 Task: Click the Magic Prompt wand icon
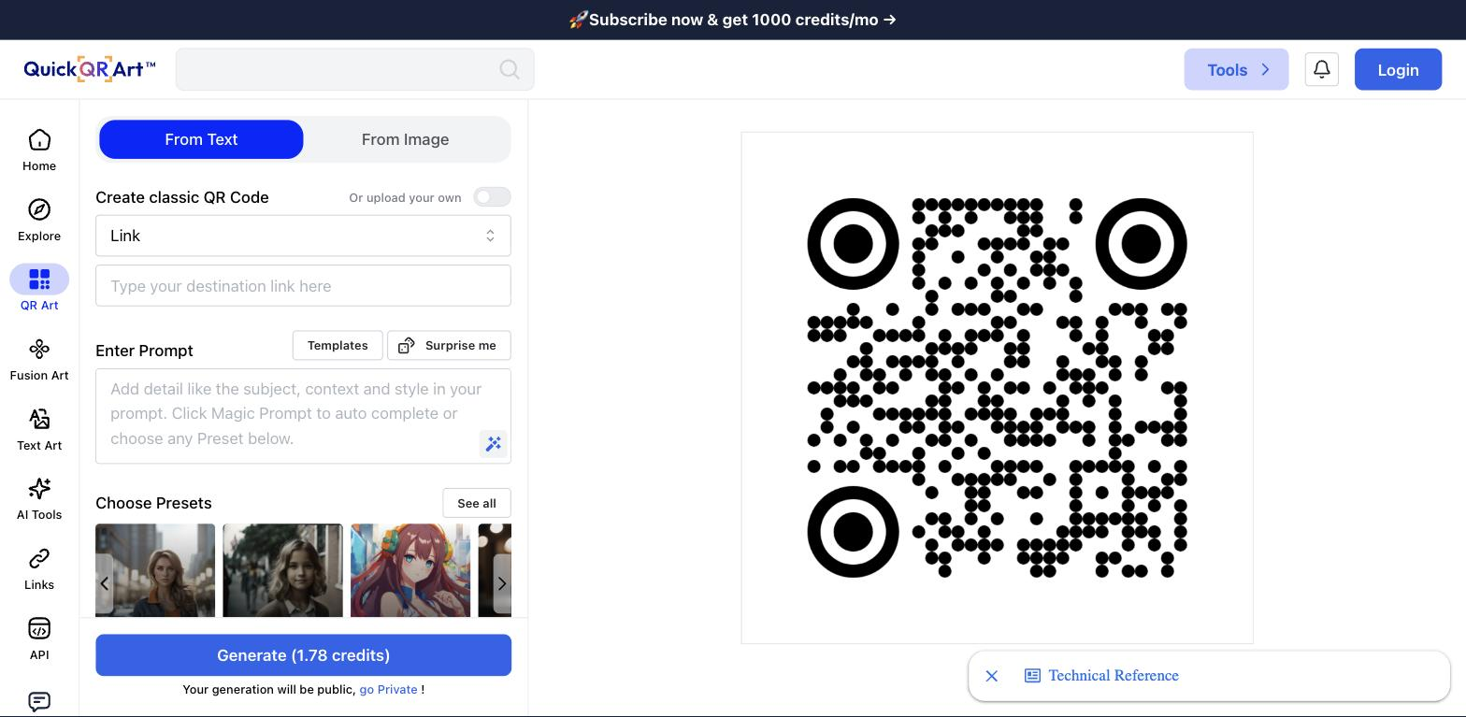click(494, 444)
